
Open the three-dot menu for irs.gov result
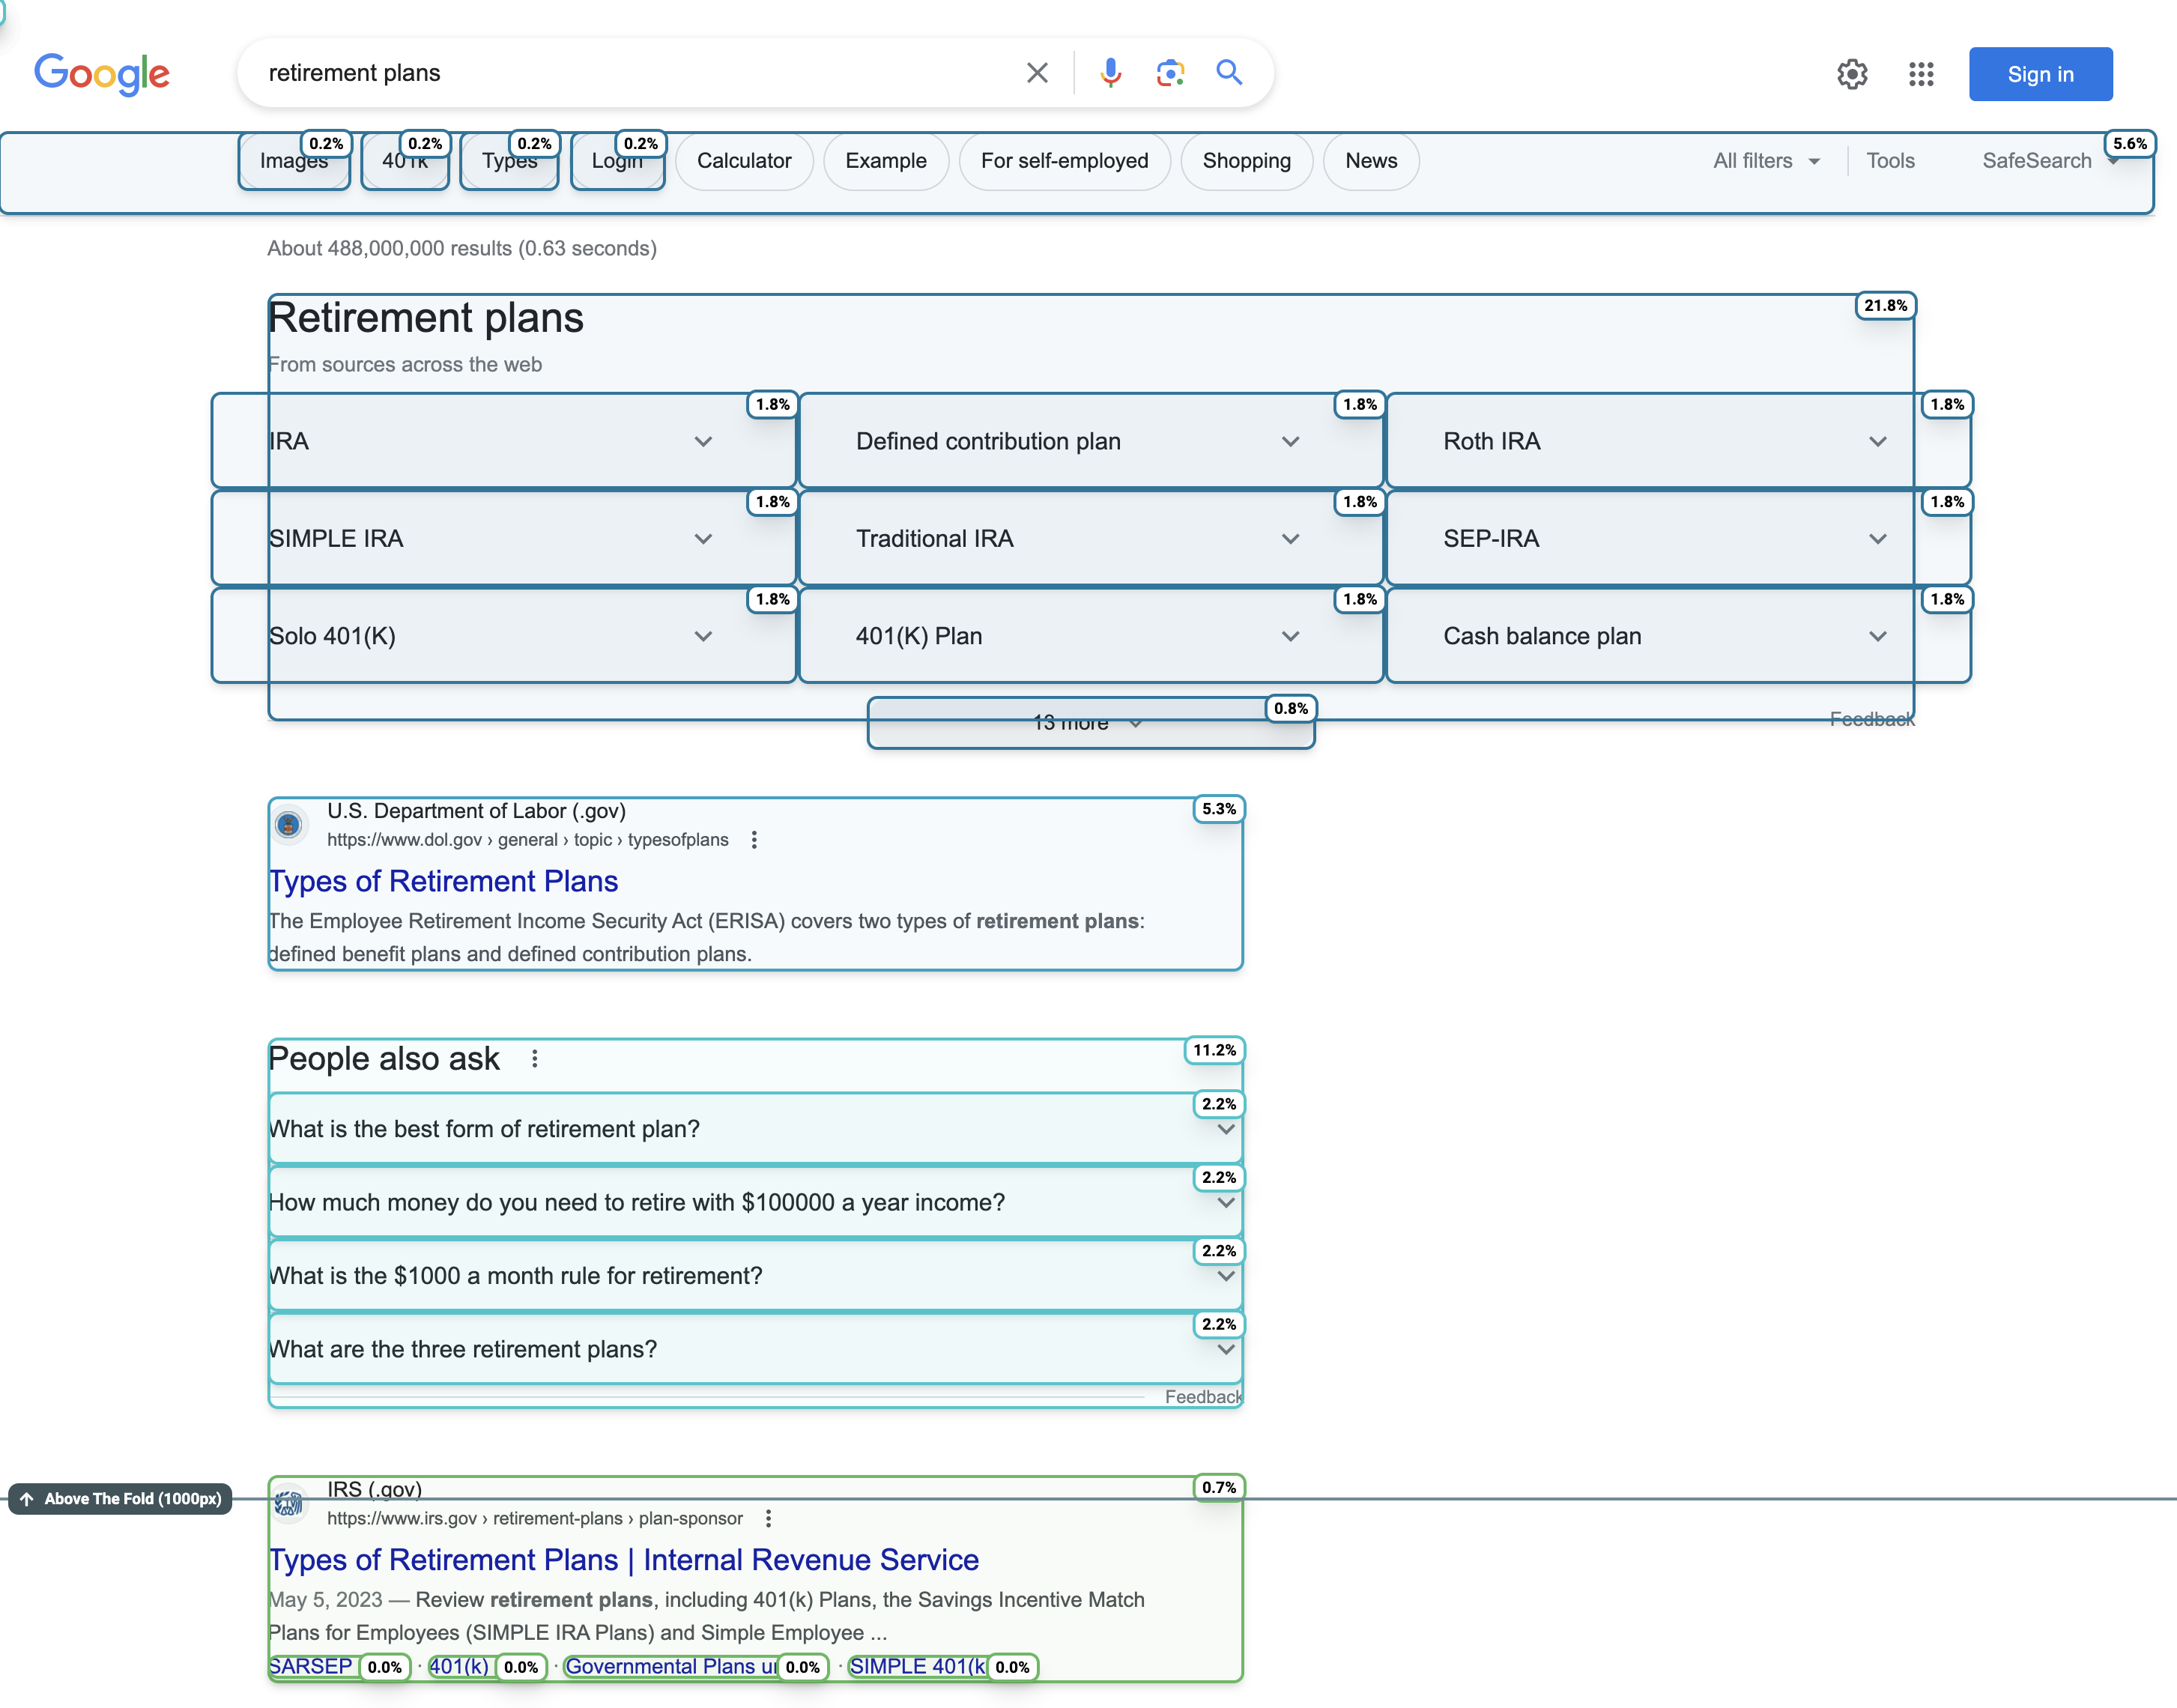(x=768, y=1518)
